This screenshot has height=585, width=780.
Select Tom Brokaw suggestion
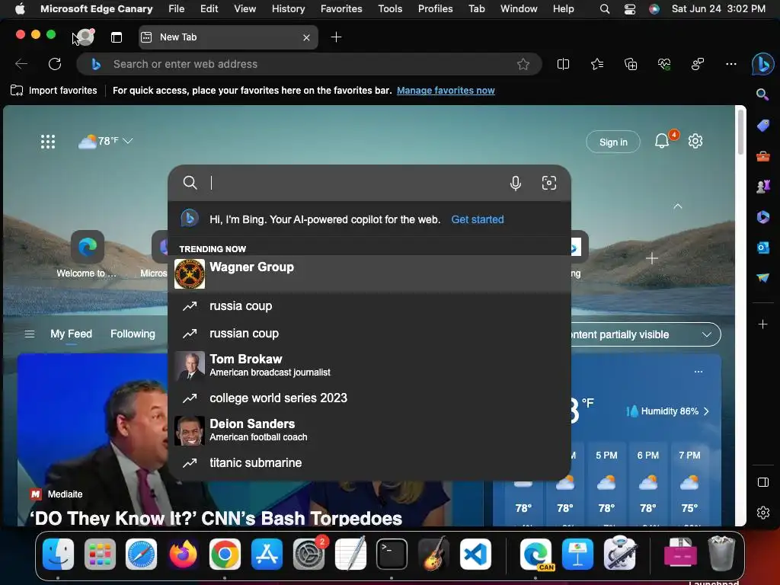[369, 365]
